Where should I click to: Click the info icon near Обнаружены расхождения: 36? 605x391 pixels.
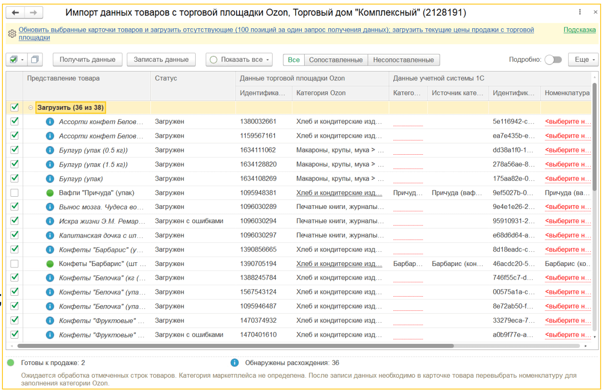pyautogui.click(x=234, y=362)
